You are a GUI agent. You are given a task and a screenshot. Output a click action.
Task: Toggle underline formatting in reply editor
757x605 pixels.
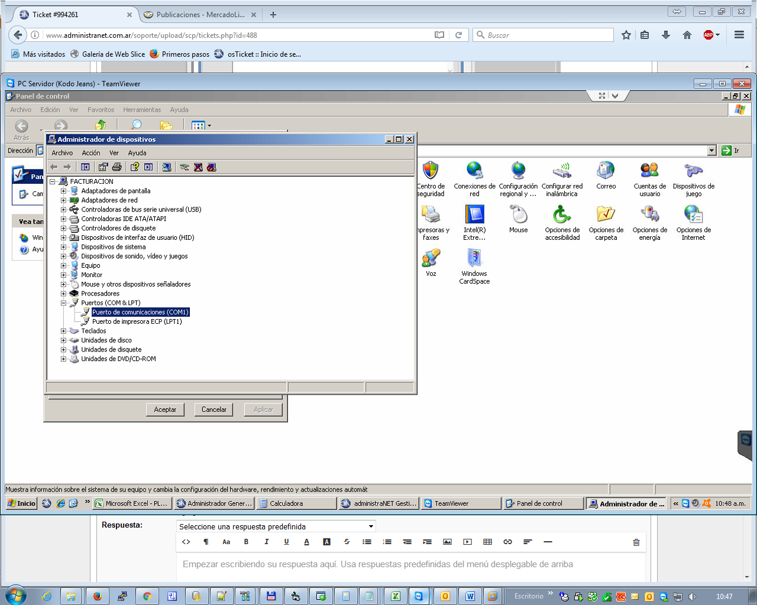[286, 542]
